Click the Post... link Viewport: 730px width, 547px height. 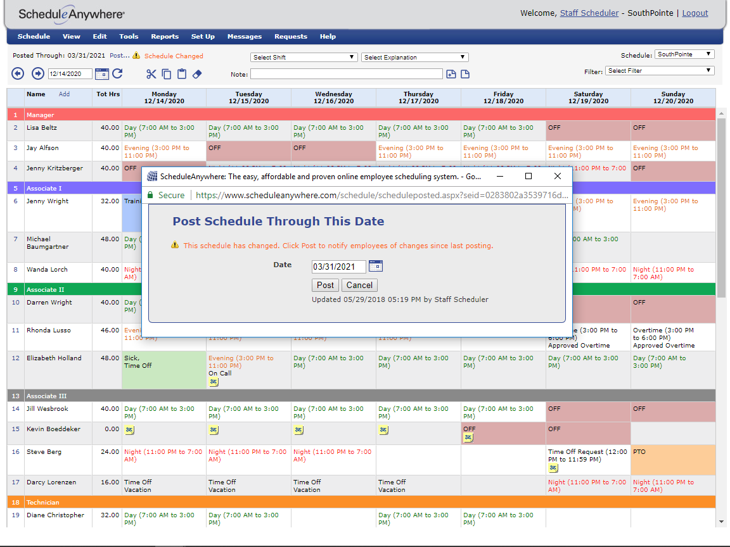click(120, 55)
